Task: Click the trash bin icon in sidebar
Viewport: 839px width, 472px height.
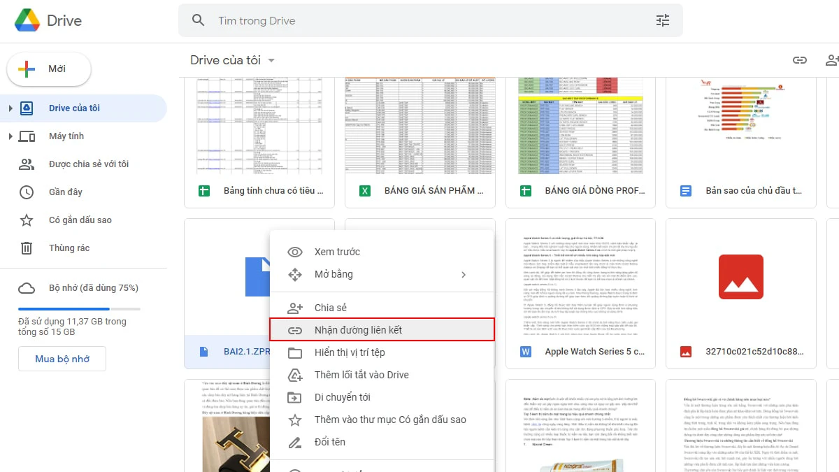Action: click(x=27, y=248)
